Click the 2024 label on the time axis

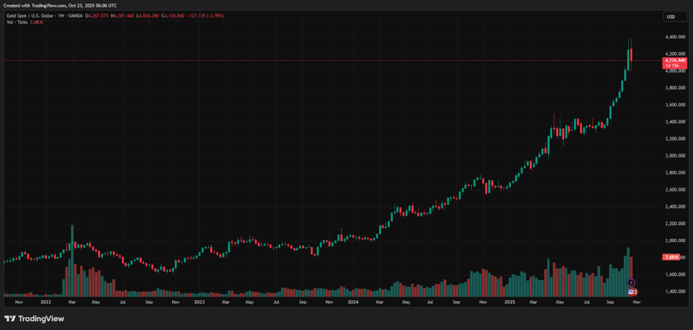click(x=352, y=302)
